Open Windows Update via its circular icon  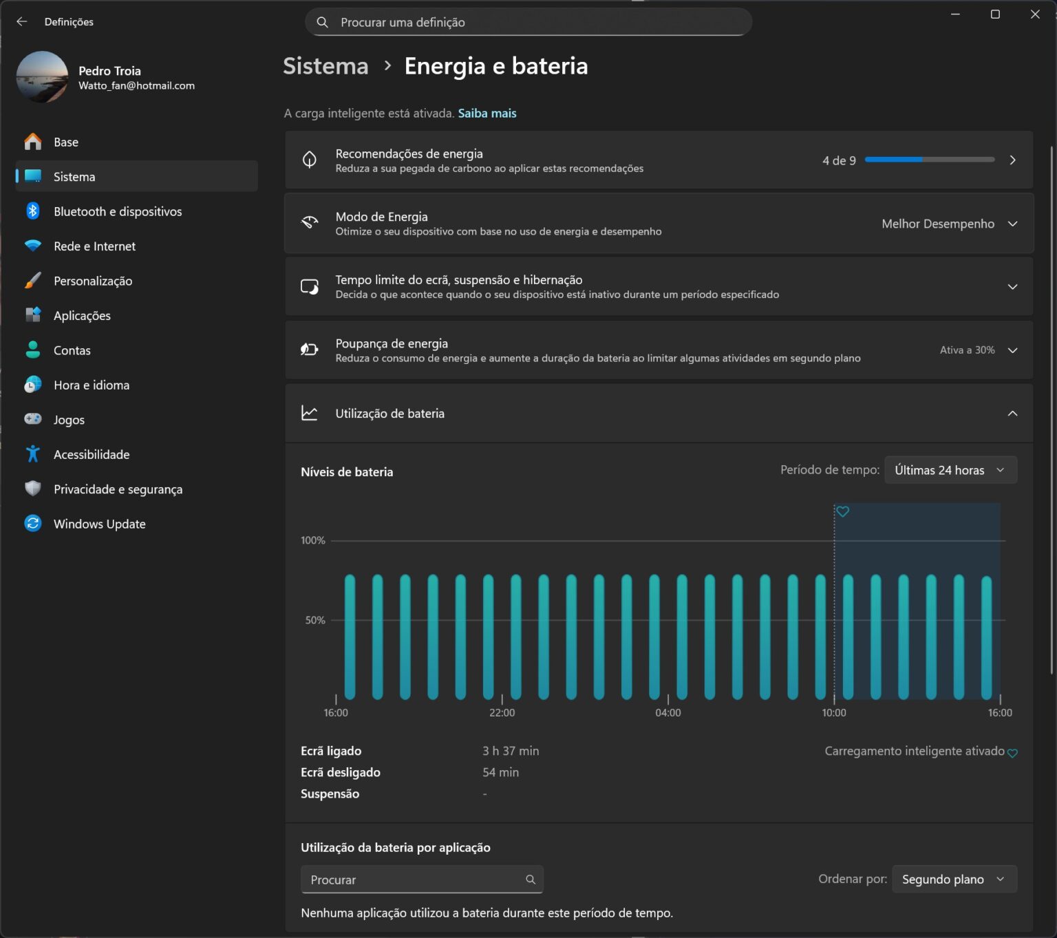[x=32, y=523]
